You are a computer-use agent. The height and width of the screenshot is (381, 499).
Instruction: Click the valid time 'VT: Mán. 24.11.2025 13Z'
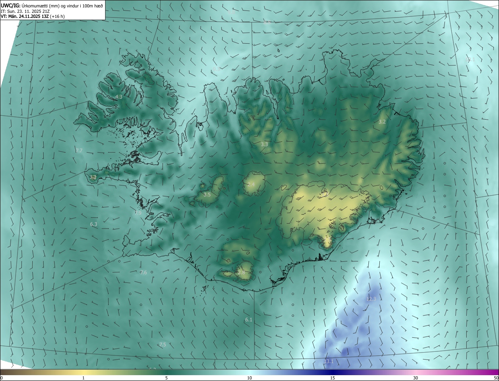point(25,16)
